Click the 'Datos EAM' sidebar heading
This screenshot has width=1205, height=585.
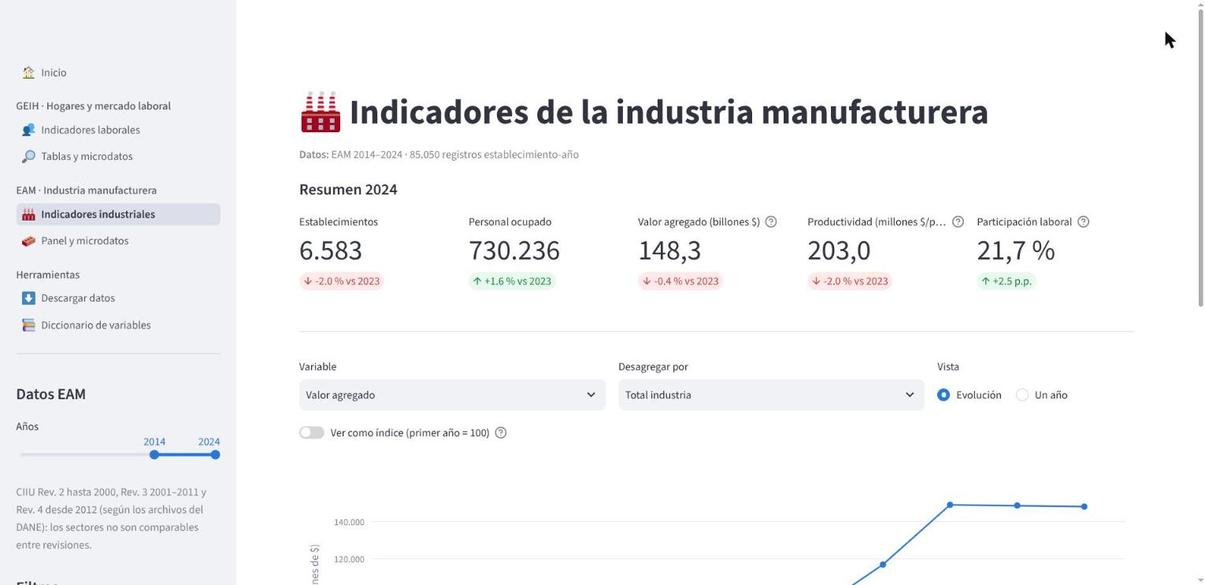(51, 394)
